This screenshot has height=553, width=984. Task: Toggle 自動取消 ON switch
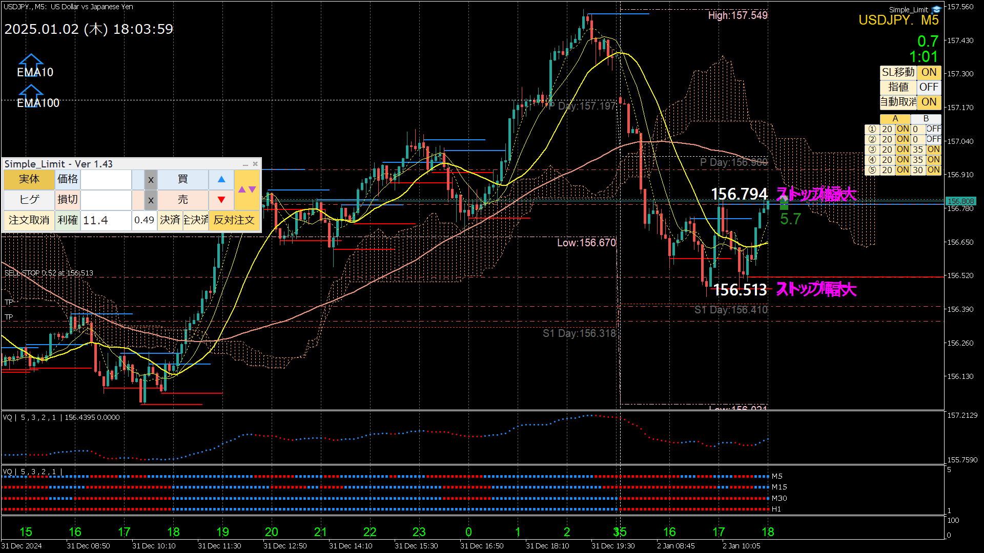929,102
